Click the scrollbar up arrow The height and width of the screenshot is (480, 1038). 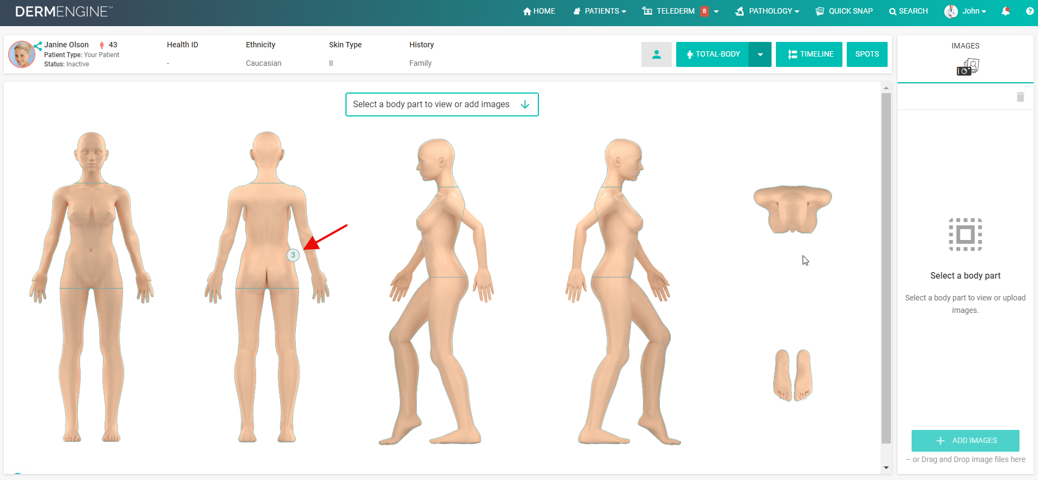886,88
